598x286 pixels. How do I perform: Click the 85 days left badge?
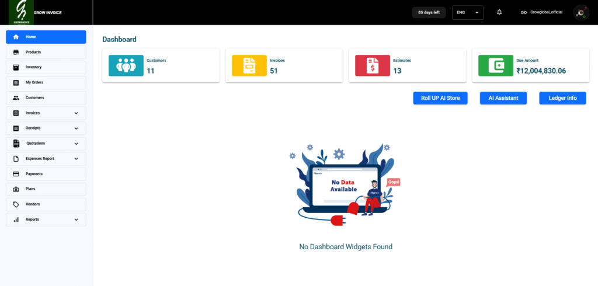tap(429, 12)
